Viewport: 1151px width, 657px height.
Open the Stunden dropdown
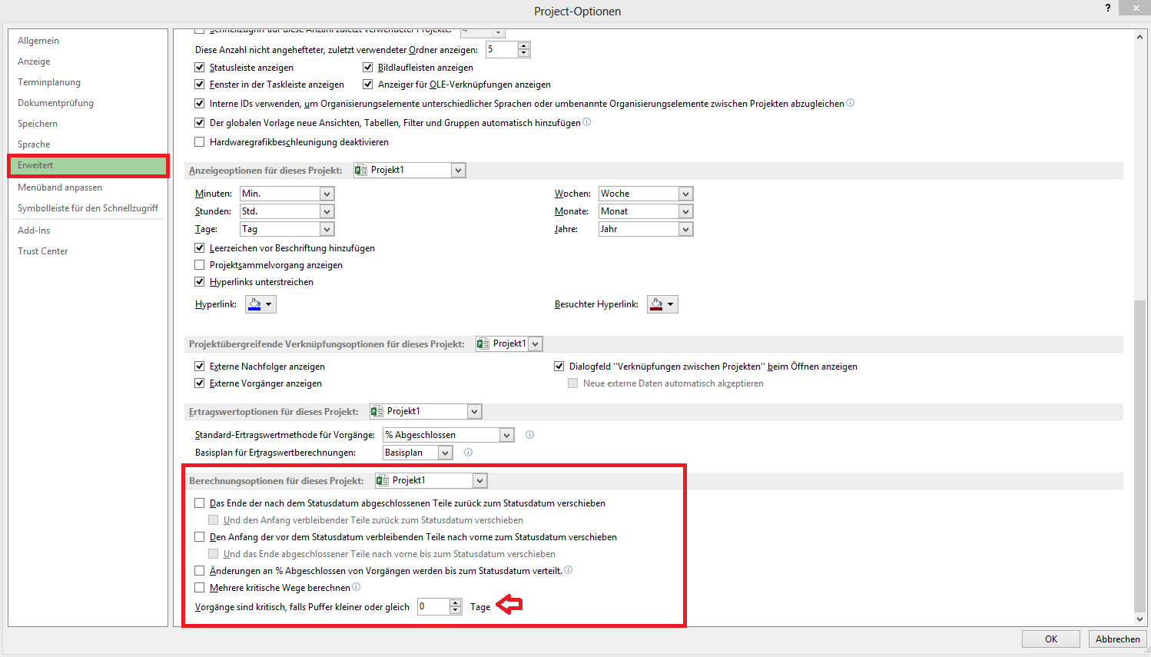tap(327, 211)
